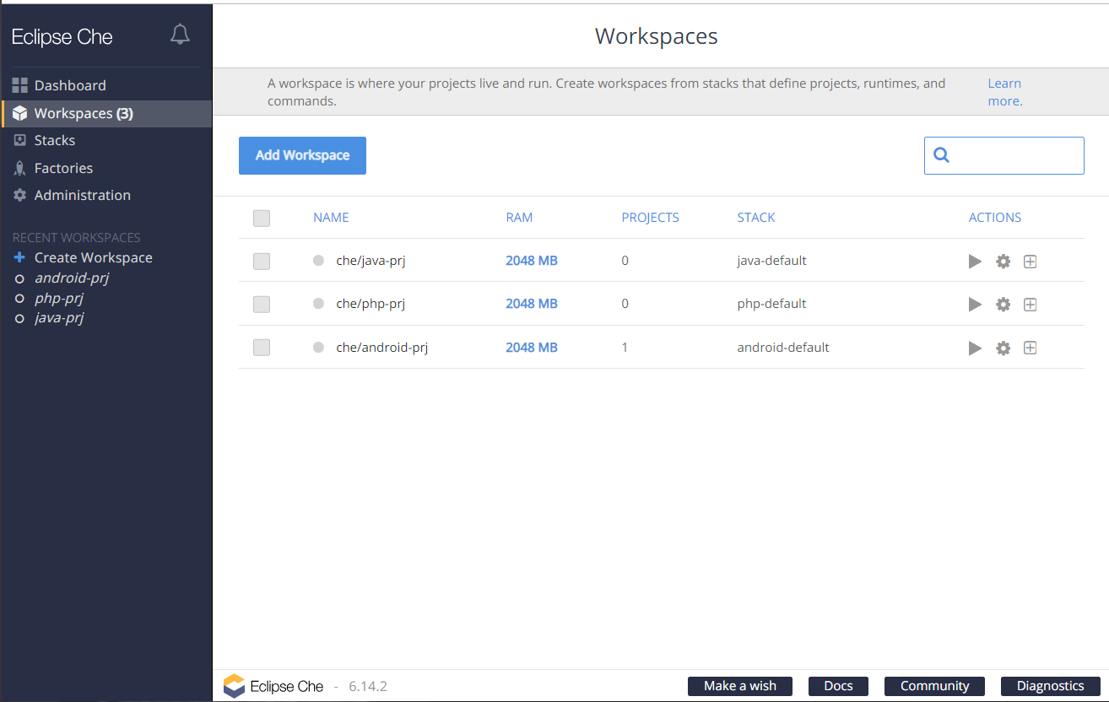Run the che/php-prj workspace
Screen dimensions: 1109x702
click(975, 305)
